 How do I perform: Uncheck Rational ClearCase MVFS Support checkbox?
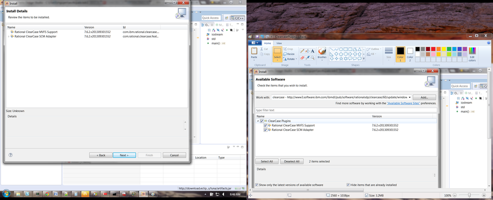[265, 125]
